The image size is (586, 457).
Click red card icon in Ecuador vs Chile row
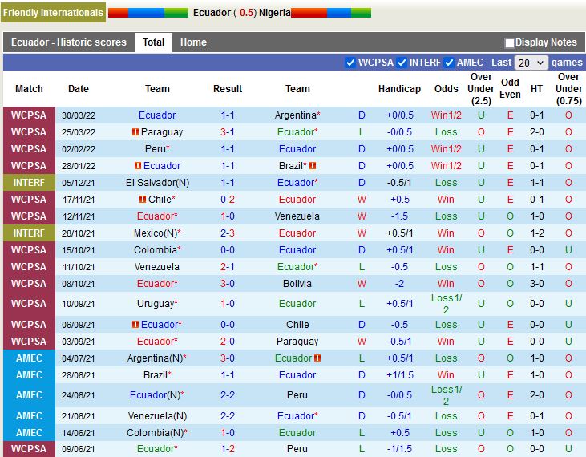135,325
